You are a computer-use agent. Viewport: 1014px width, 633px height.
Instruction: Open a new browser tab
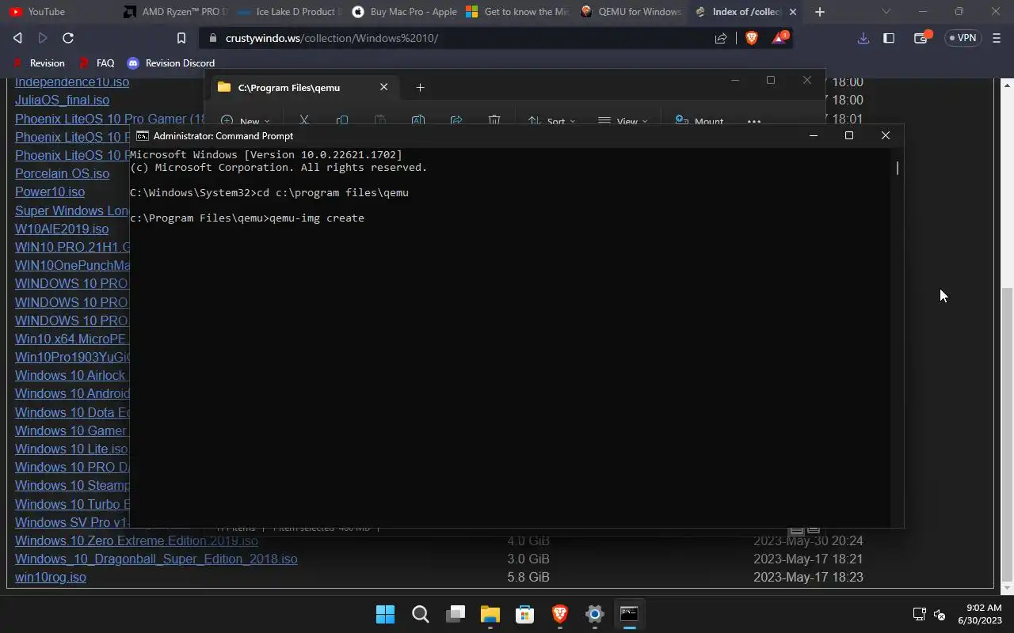point(820,12)
